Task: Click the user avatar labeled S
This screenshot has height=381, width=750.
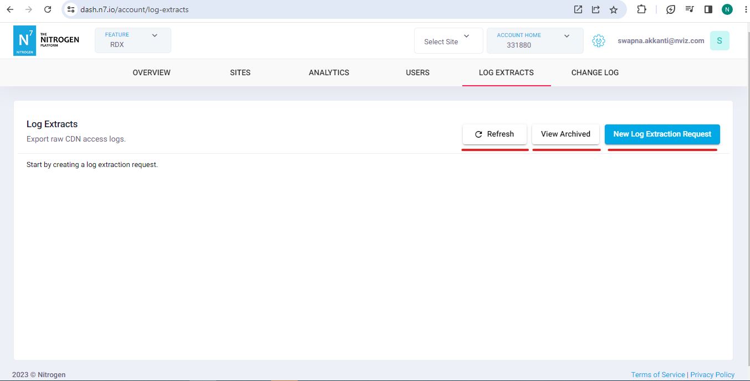Action: pos(719,41)
